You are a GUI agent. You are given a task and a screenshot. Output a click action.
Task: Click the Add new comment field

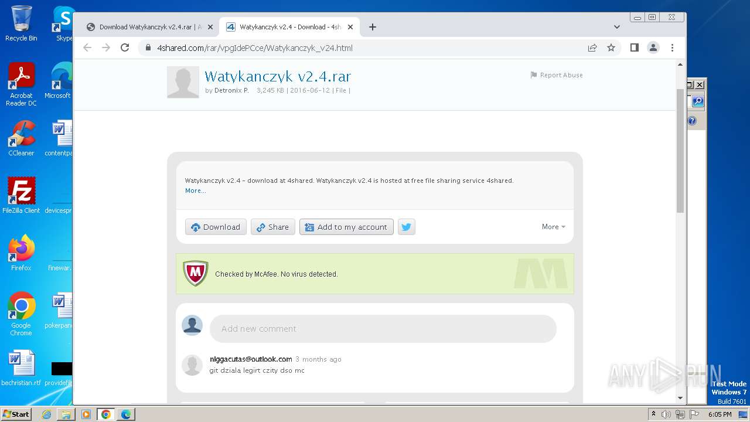(x=383, y=329)
